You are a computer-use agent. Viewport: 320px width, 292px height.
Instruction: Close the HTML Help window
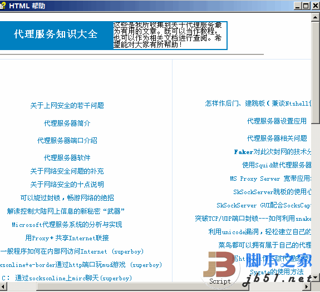click(x=316, y=6)
